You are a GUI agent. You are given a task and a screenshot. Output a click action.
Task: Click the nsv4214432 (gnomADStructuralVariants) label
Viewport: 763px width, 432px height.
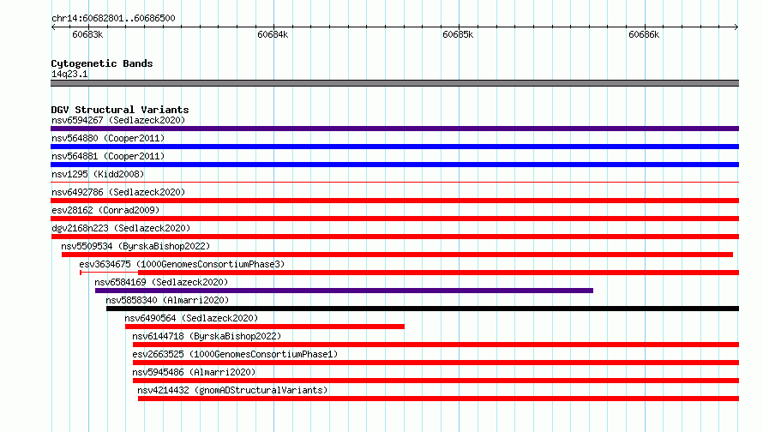point(232,390)
